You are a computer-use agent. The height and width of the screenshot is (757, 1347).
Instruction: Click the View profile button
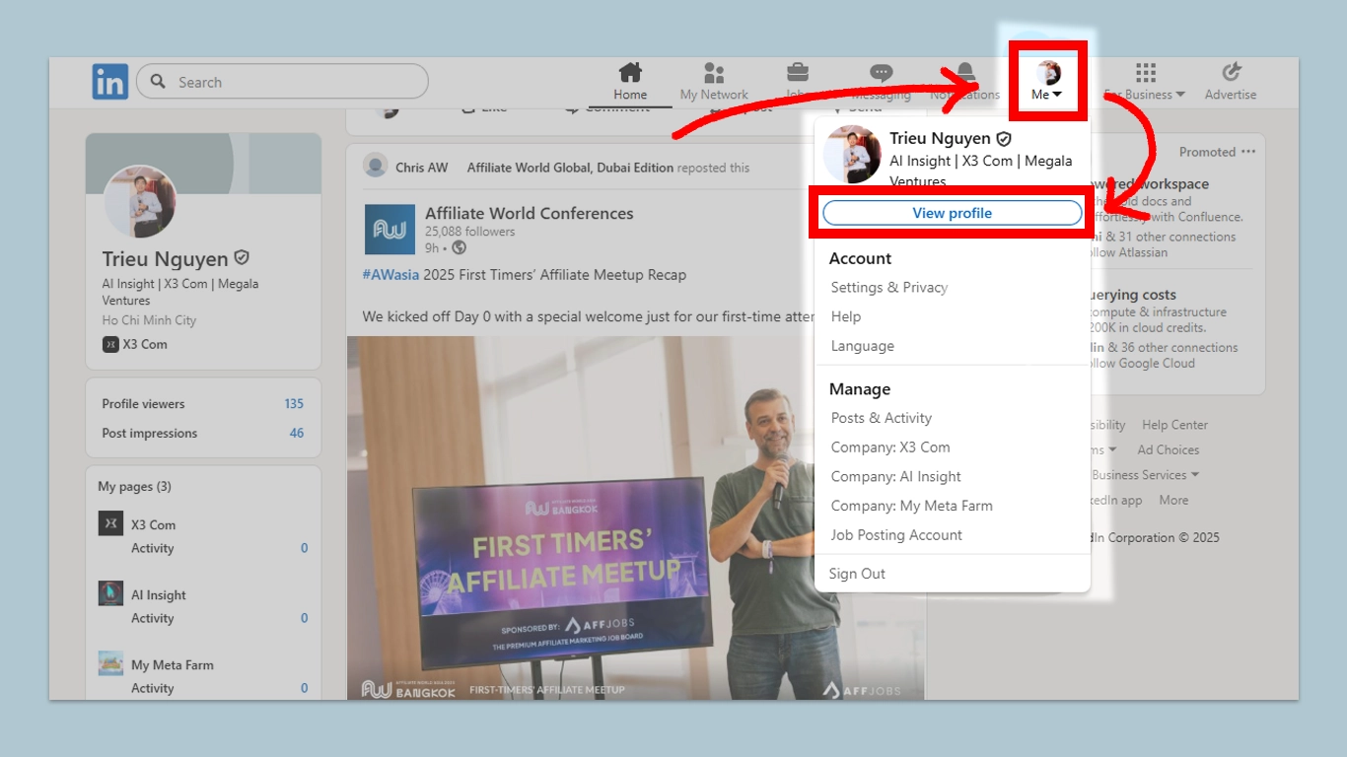tap(950, 213)
